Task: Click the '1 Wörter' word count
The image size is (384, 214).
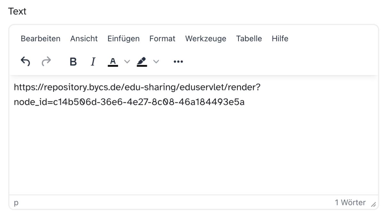Action: 350,202
